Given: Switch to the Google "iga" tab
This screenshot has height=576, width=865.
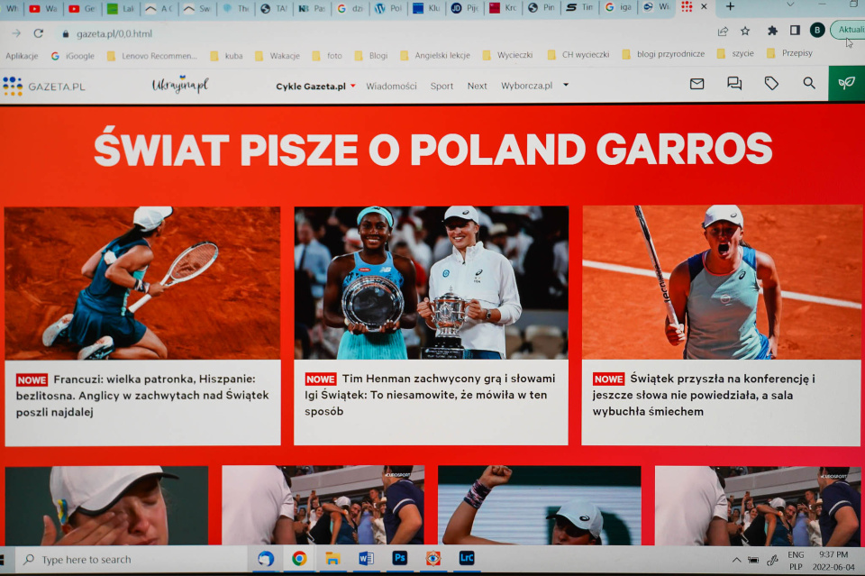Looking at the screenshot, I should tap(618, 7).
